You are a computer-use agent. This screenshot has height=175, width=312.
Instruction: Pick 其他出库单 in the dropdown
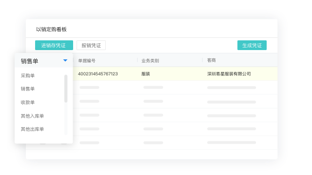(x=32, y=129)
